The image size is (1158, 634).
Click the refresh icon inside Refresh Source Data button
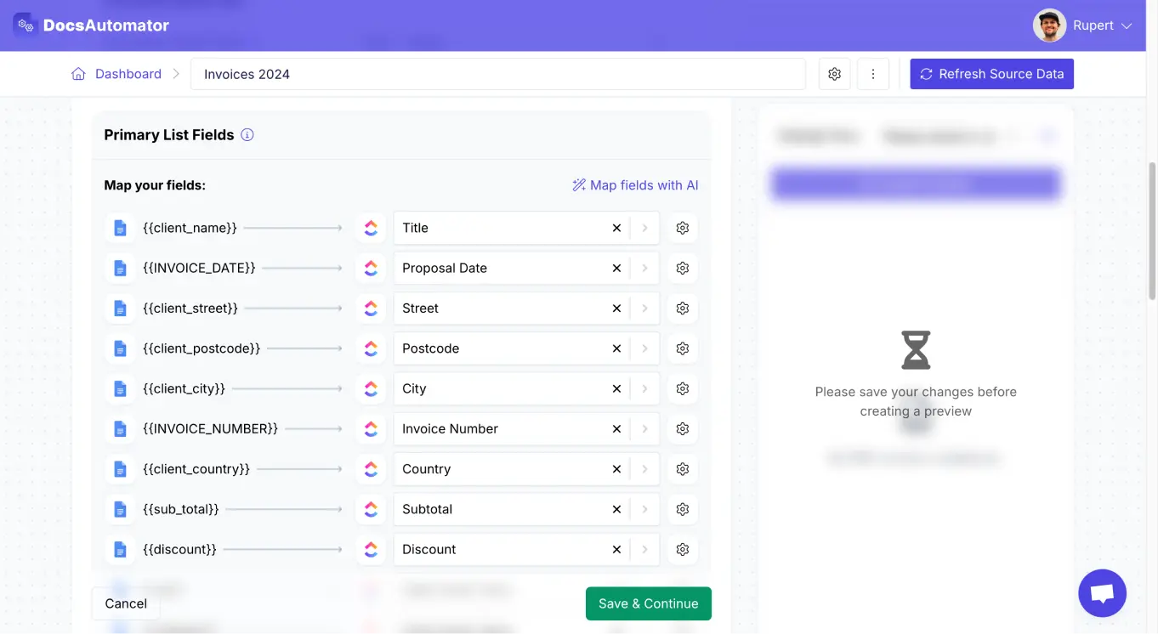coord(926,74)
